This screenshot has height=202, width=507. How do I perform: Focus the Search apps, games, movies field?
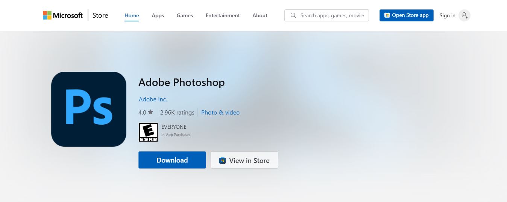tap(326, 15)
